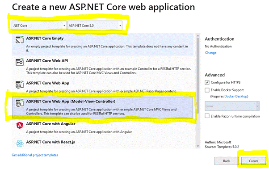Screen dimensions: 269x169
Task: Click the React.js atom icon
Action: [20, 144]
